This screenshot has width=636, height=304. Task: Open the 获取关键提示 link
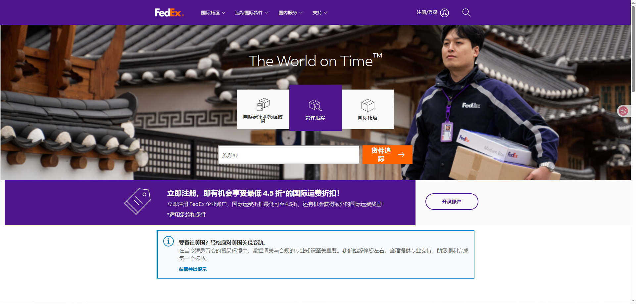click(x=192, y=269)
